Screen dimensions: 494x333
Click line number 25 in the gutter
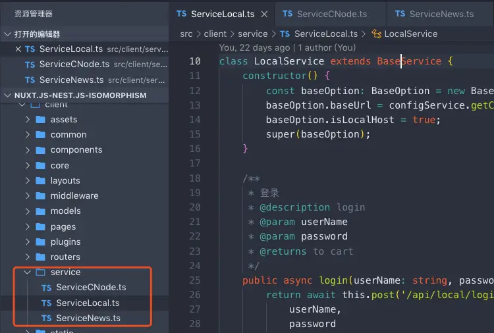pos(195,280)
